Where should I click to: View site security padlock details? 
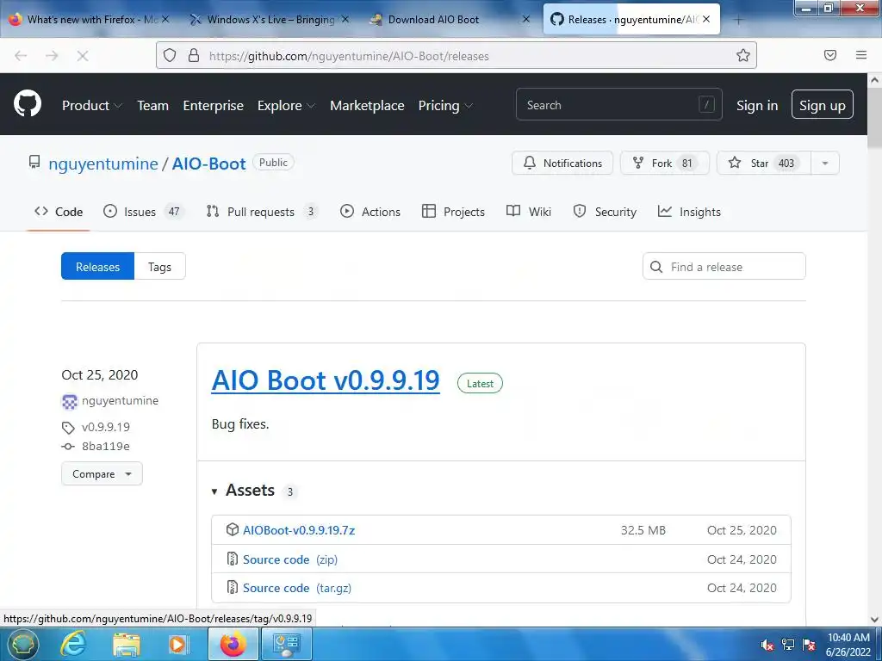194,55
